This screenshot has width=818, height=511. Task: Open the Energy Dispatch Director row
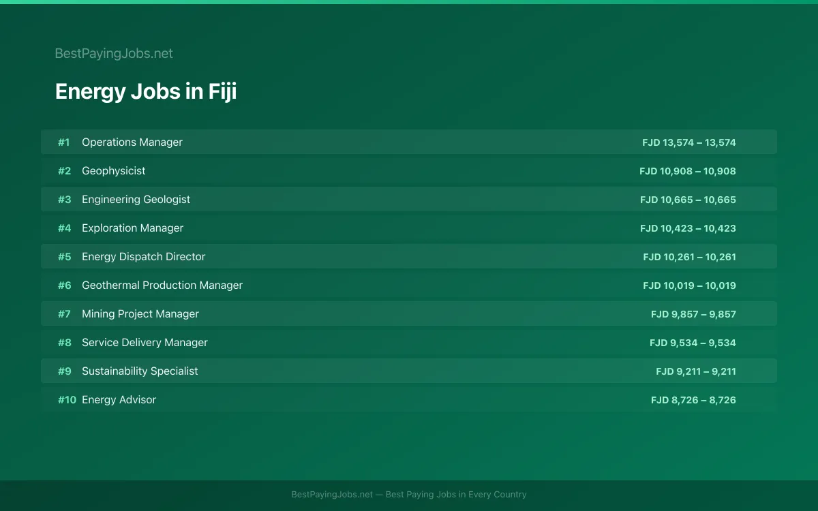409,257
